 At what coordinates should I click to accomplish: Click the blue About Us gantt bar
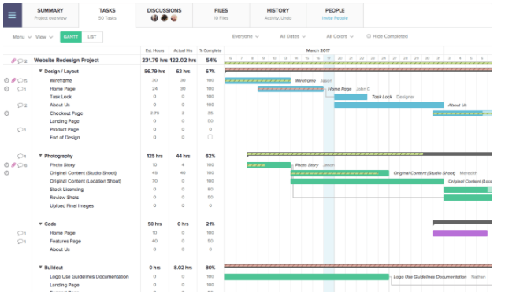click(x=388, y=105)
